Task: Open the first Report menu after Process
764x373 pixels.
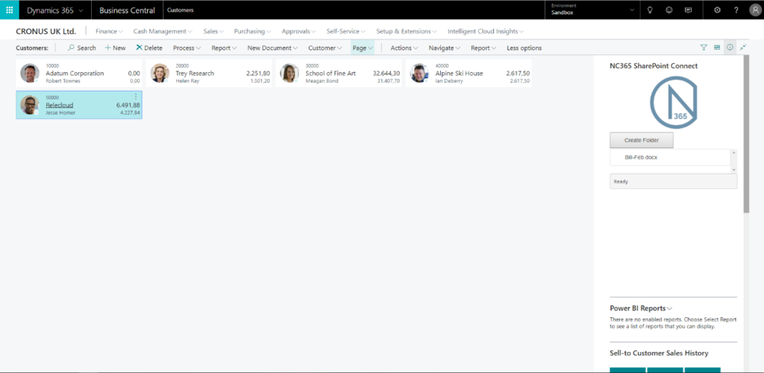Action: 224,48
